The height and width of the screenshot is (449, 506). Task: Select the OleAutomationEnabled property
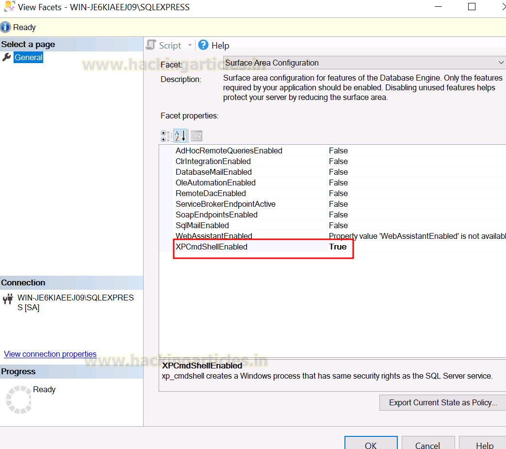coord(215,183)
